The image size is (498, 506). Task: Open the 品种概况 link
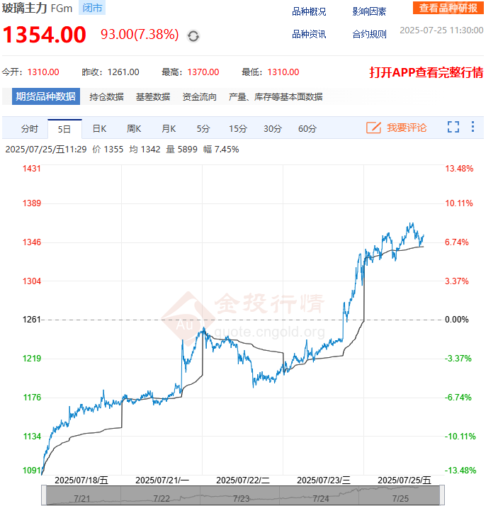[x=309, y=11]
